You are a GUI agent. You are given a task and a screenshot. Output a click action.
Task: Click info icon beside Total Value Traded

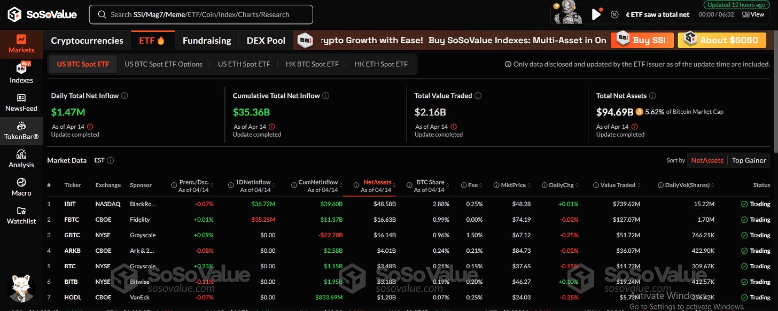(478, 96)
